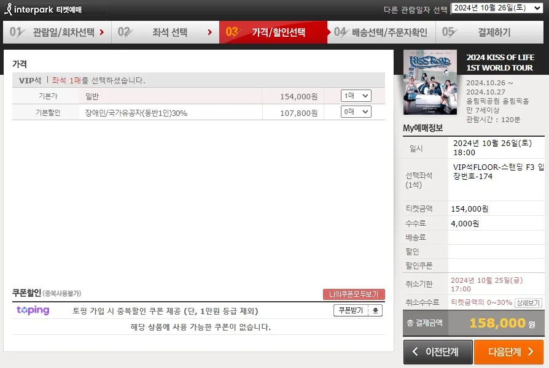The image size is (549, 368).
Task: Proceed with the 다음단계 button
Action: click(508, 352)
